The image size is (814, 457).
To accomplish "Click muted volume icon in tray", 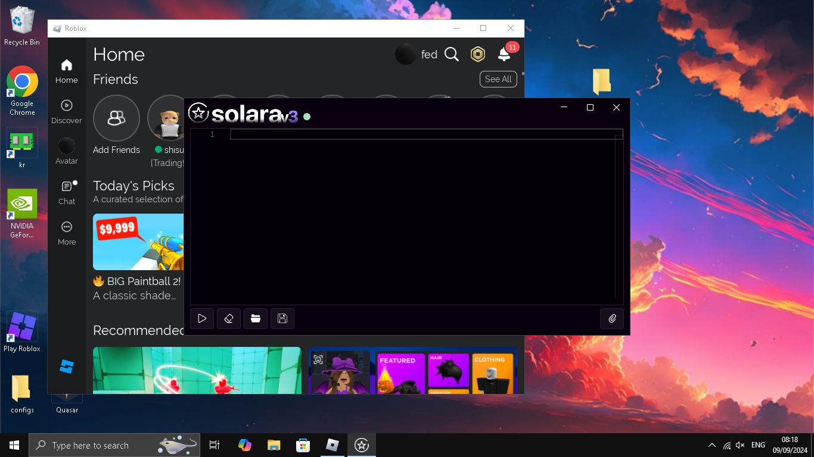I will coord(740,445).
